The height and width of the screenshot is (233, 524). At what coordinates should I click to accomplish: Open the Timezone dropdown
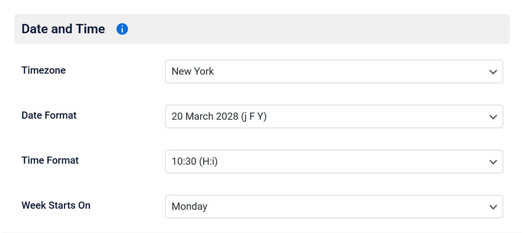coord(334,71)
